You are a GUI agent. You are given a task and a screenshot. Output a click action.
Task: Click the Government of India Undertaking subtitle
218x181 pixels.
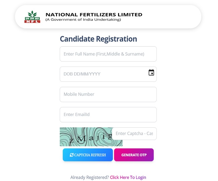pyautogui.click(x=83, y=20)
